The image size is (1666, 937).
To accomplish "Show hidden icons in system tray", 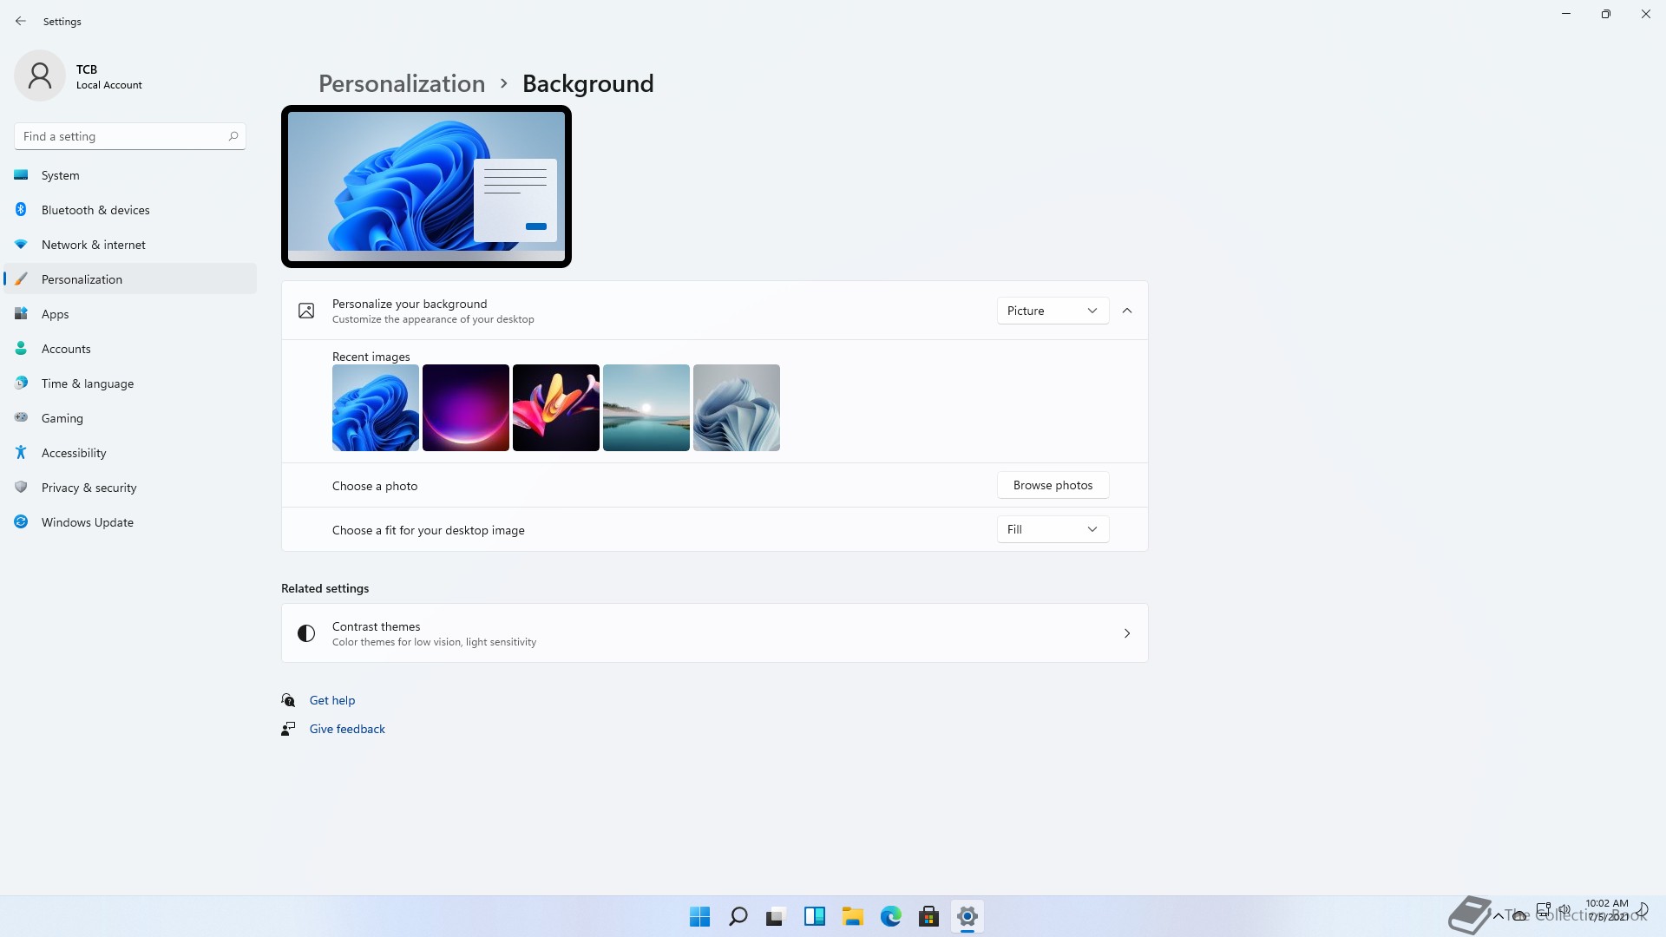I will (x=1498, y=916).
